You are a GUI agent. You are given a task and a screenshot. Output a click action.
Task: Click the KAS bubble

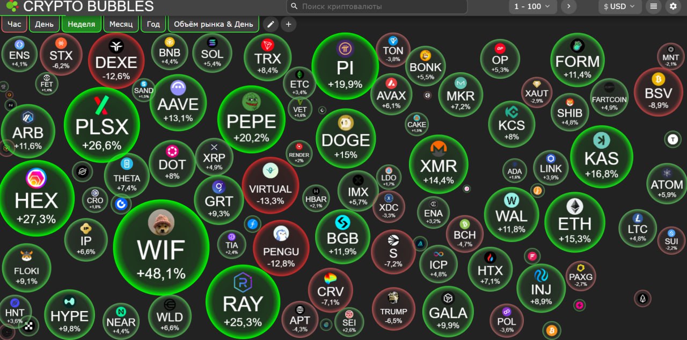[x=602, y=156]
